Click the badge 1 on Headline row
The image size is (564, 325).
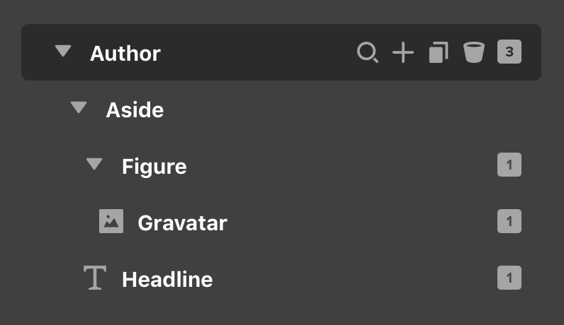509,278
